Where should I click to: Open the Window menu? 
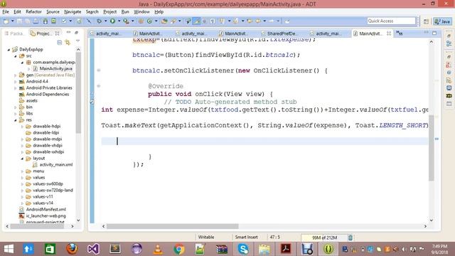click(x=141, y=11)
